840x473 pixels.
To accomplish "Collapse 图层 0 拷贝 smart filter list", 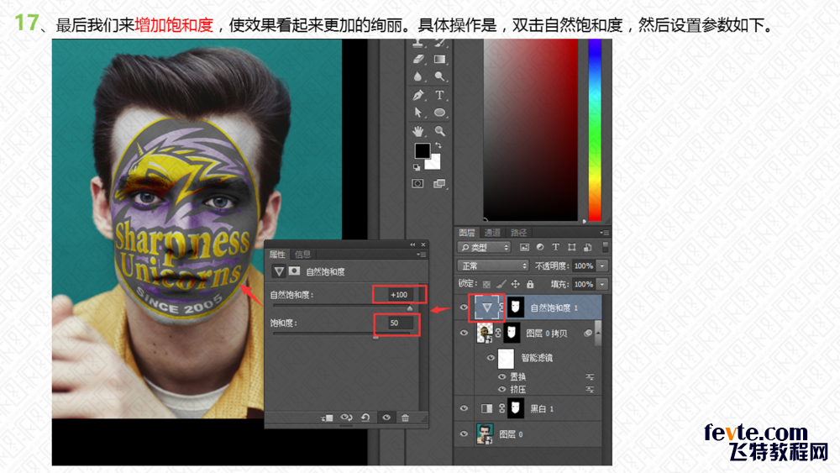I will [598, 334].
